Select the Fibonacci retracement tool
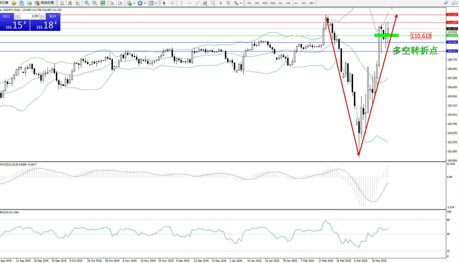This screenshot has width=459, height=263. pyautogui.click(x=213, y=3)
